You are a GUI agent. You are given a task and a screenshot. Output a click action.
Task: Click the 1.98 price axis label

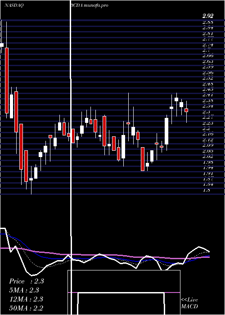[208, 162]
